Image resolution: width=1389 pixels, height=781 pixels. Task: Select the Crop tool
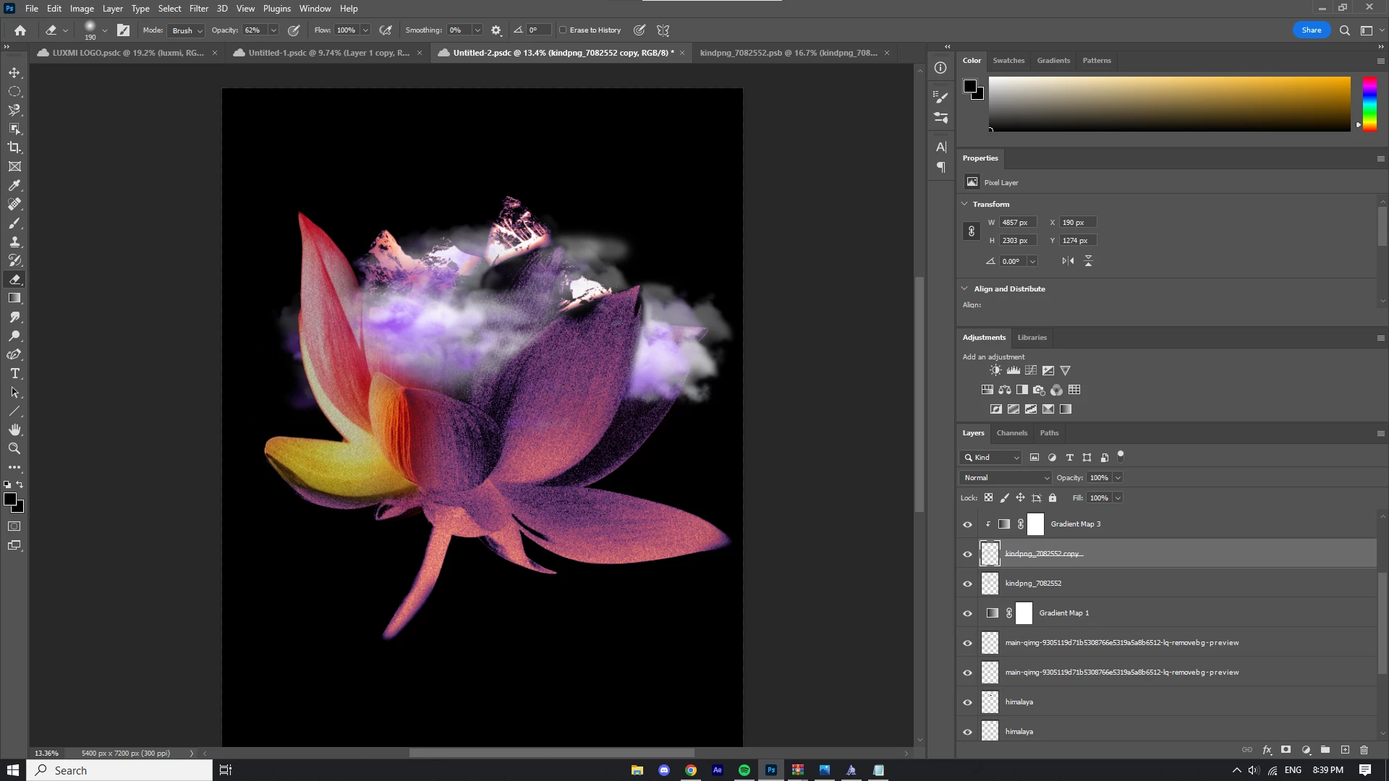(x=14, y=148)
